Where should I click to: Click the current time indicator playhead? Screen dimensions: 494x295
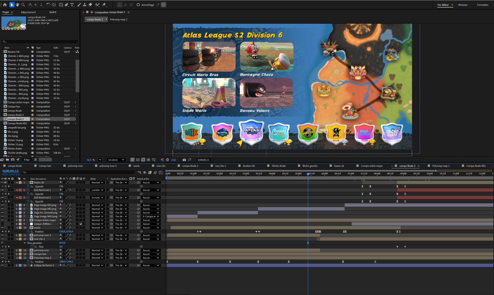308,174
